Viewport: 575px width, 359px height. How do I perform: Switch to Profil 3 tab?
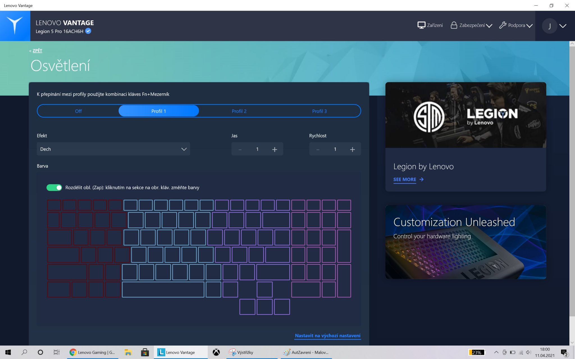coord(319,111)
